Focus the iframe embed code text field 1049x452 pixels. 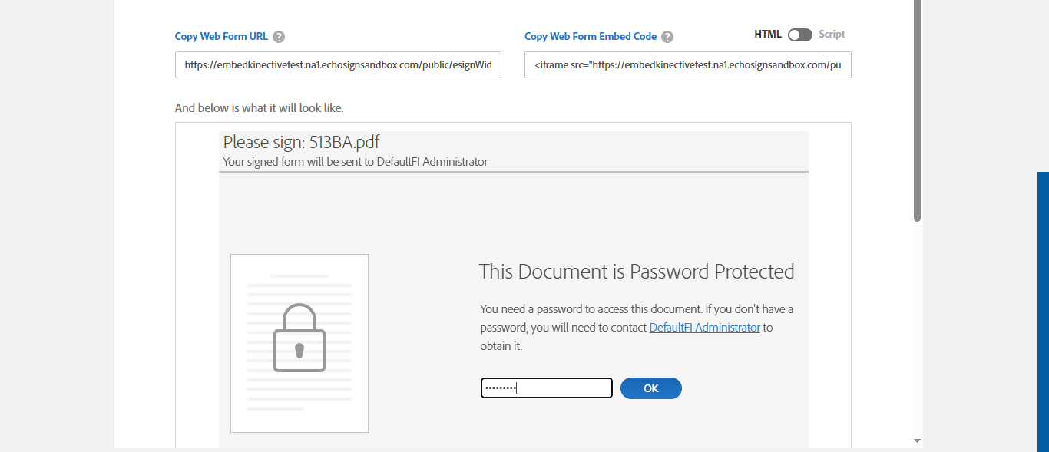pyautogui.click(x=687, y=65)
